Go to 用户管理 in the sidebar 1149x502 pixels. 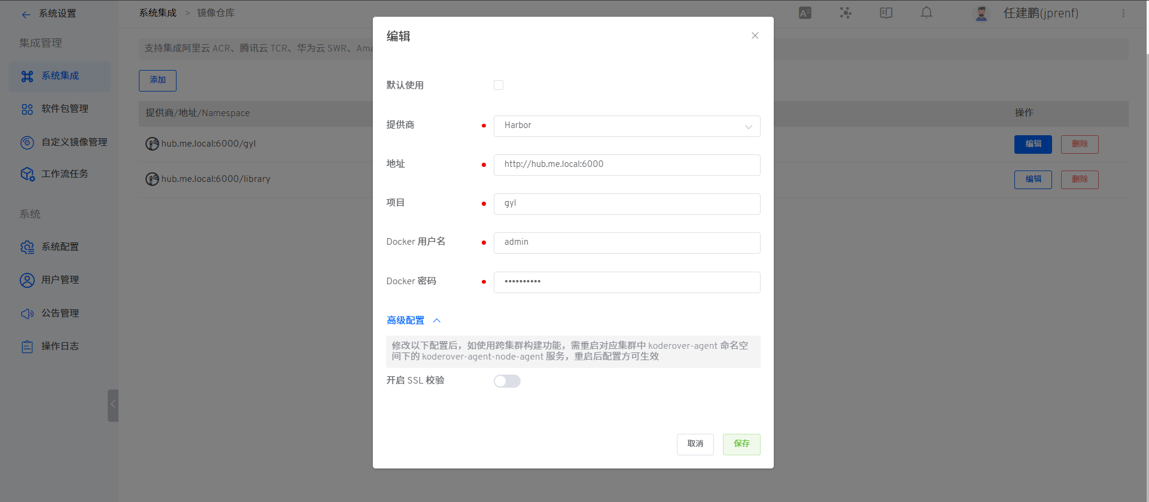(60, 280)
